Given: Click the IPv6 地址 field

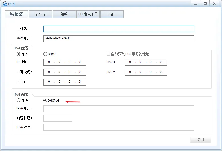Looking at the screenshot, I should pos(119,109).
